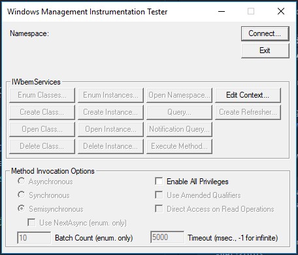Image resolution: width=298 pixels, height=255 pixels.
Task: Click the Open Namespace... button
Action: (179, 95)
